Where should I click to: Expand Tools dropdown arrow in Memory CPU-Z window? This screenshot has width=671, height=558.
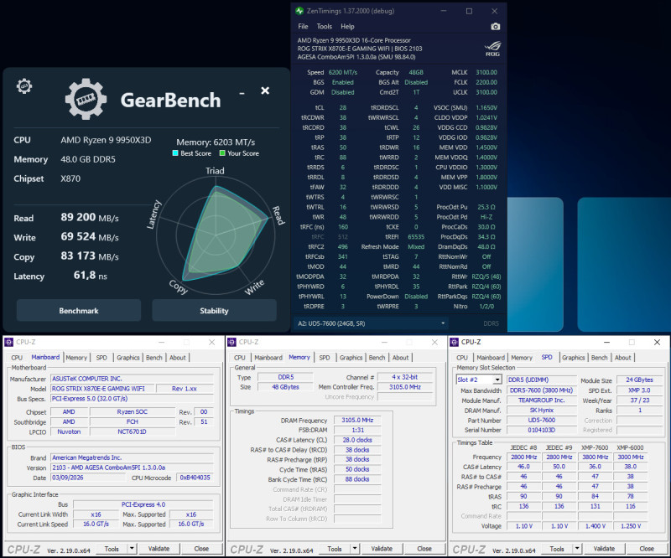tap(355, 548)
